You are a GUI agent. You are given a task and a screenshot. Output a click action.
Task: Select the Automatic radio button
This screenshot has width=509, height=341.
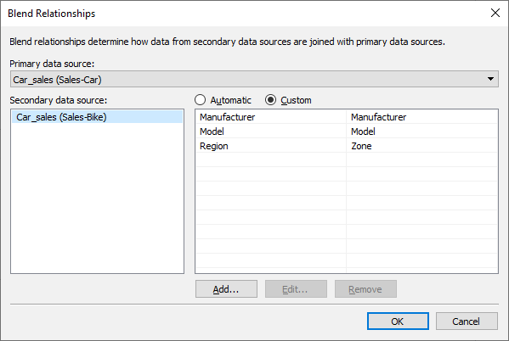click(200, 100)
